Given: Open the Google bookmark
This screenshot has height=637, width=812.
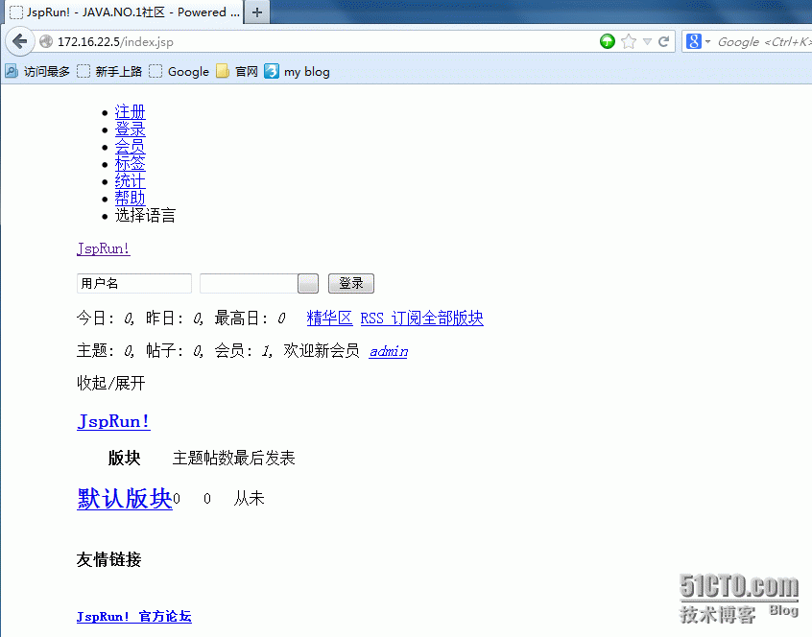Looking at the screenshot, I should [179, 71].
